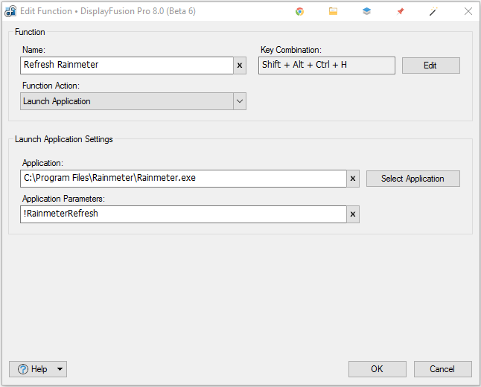Click into the Name text field
The image size is (481, 387).
point(127,65)
